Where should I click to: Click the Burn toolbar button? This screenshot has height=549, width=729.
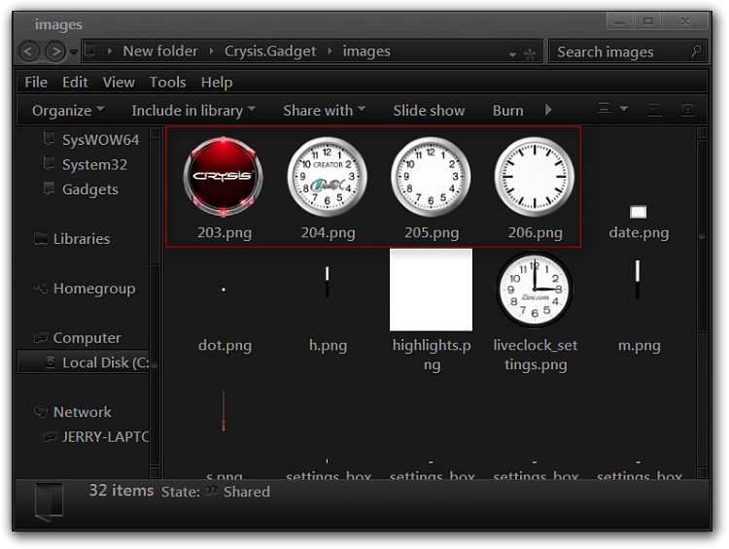pos(507,111)
